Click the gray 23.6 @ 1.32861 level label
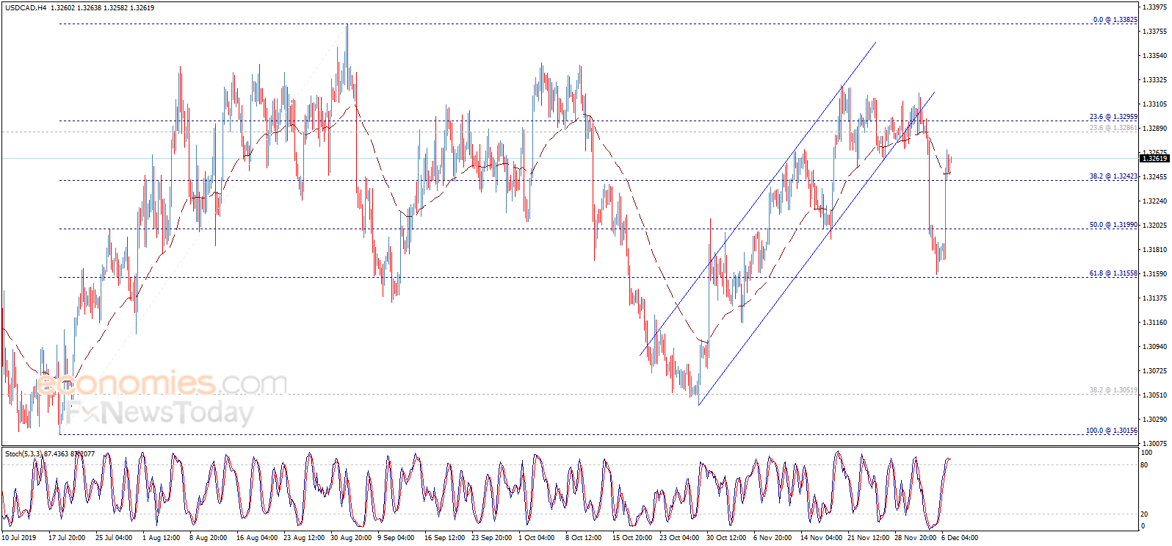 pos(1113,128)
